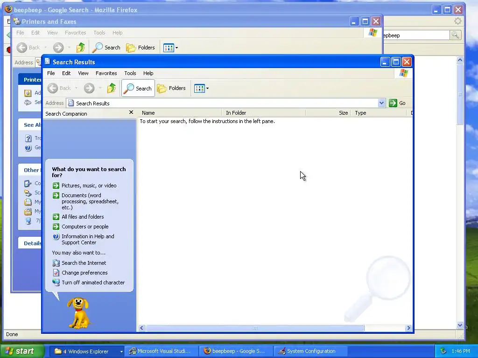Switch to Microsoft Visual Studio taskbar button

point(162,351)
